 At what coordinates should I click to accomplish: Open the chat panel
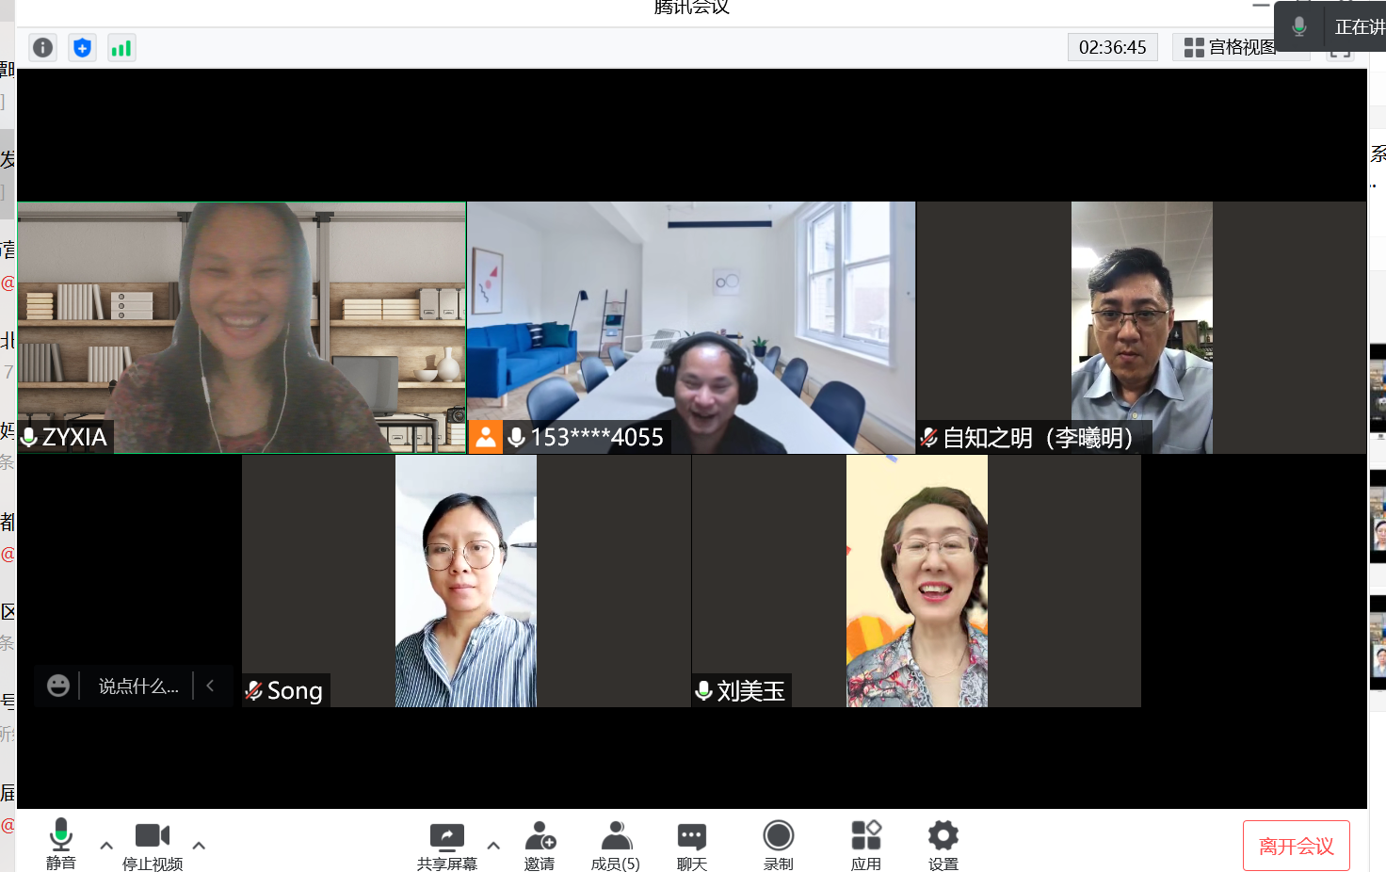point(692,845)
